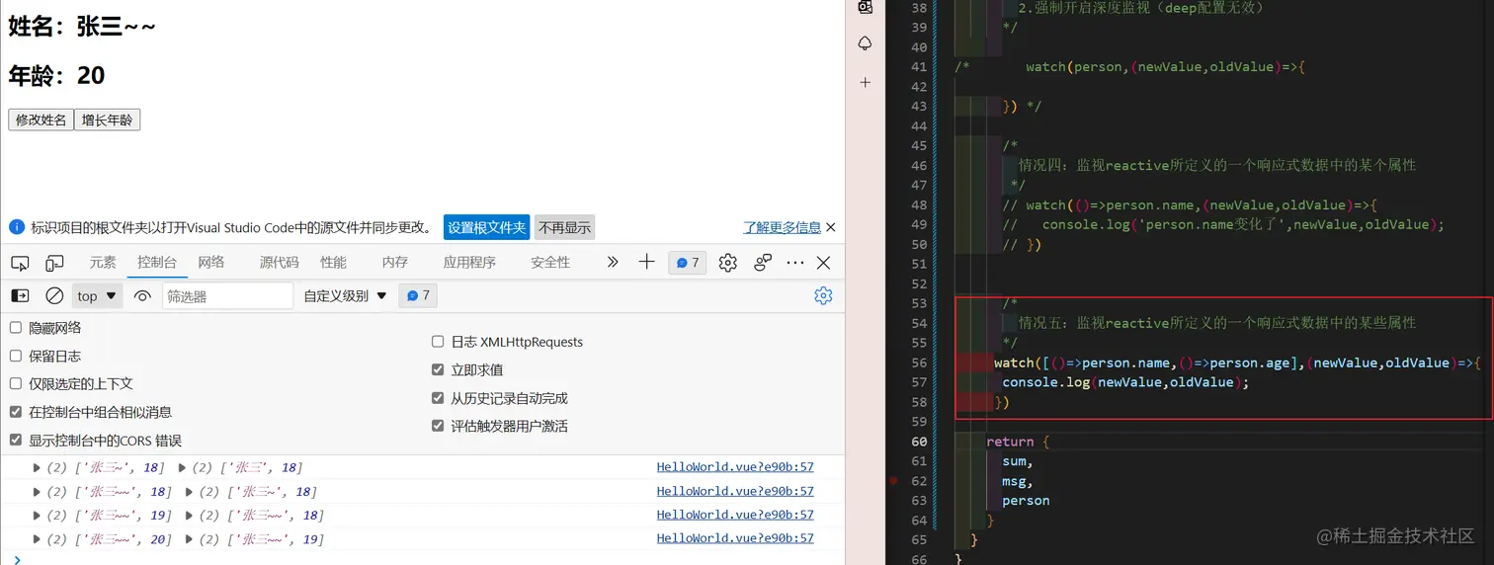Open HelloWorld.vue?e90b:57 link in first log row
The width and height of the screenshot is (1494, 565).
click(x=735, y=467)
